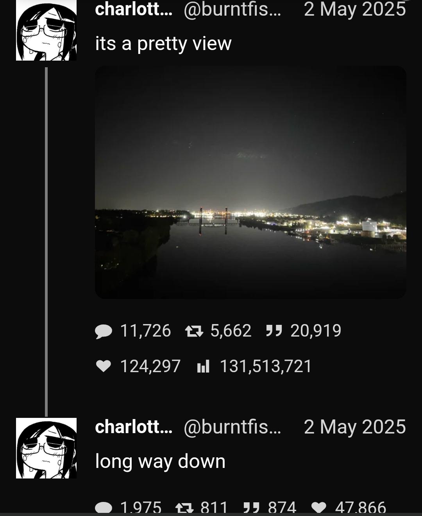
Task: Open the display name charlott… on the first tweet
Action: 133,9
